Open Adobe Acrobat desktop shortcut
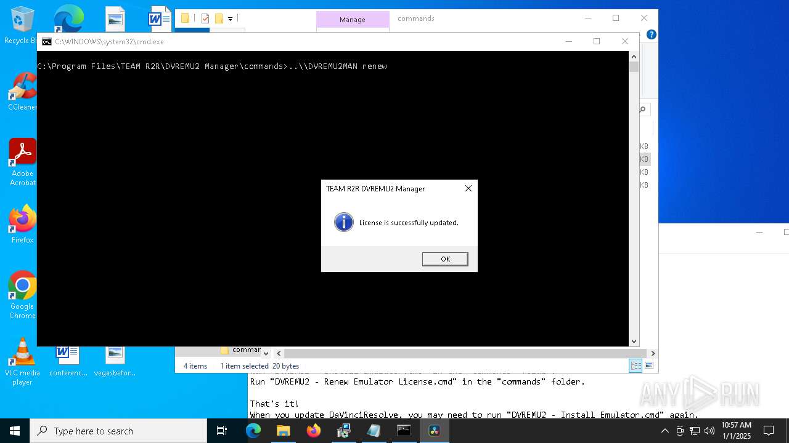 (22, 163)
